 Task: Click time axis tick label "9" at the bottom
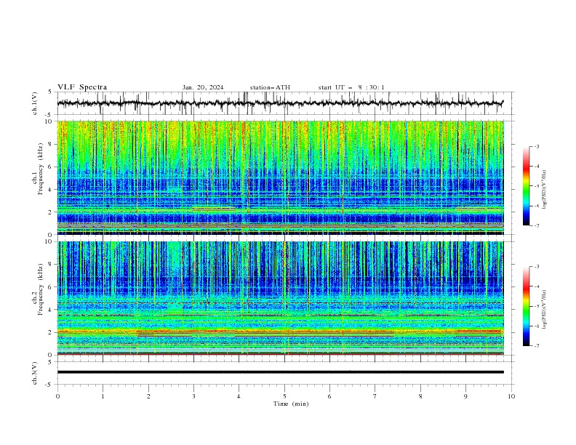pos(465,396)
